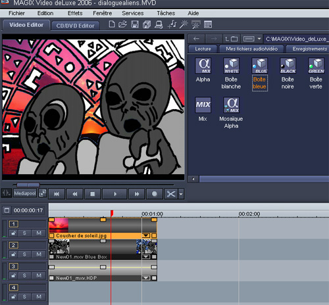Click the record button
329x305 pixels.
point(155,194)
